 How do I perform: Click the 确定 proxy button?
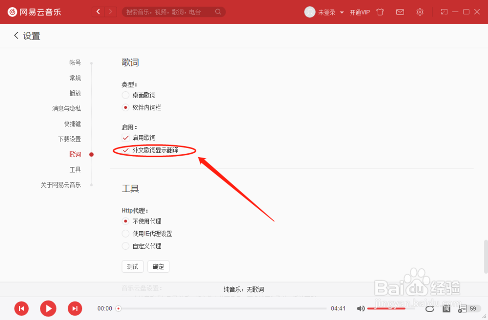pos(159,266)
